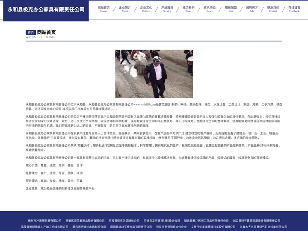This screenshot has width=308, height=231.
Task: Open footer link 高陵县流那捷瓷生产加工机械有限公司
Action: (44, 227)
